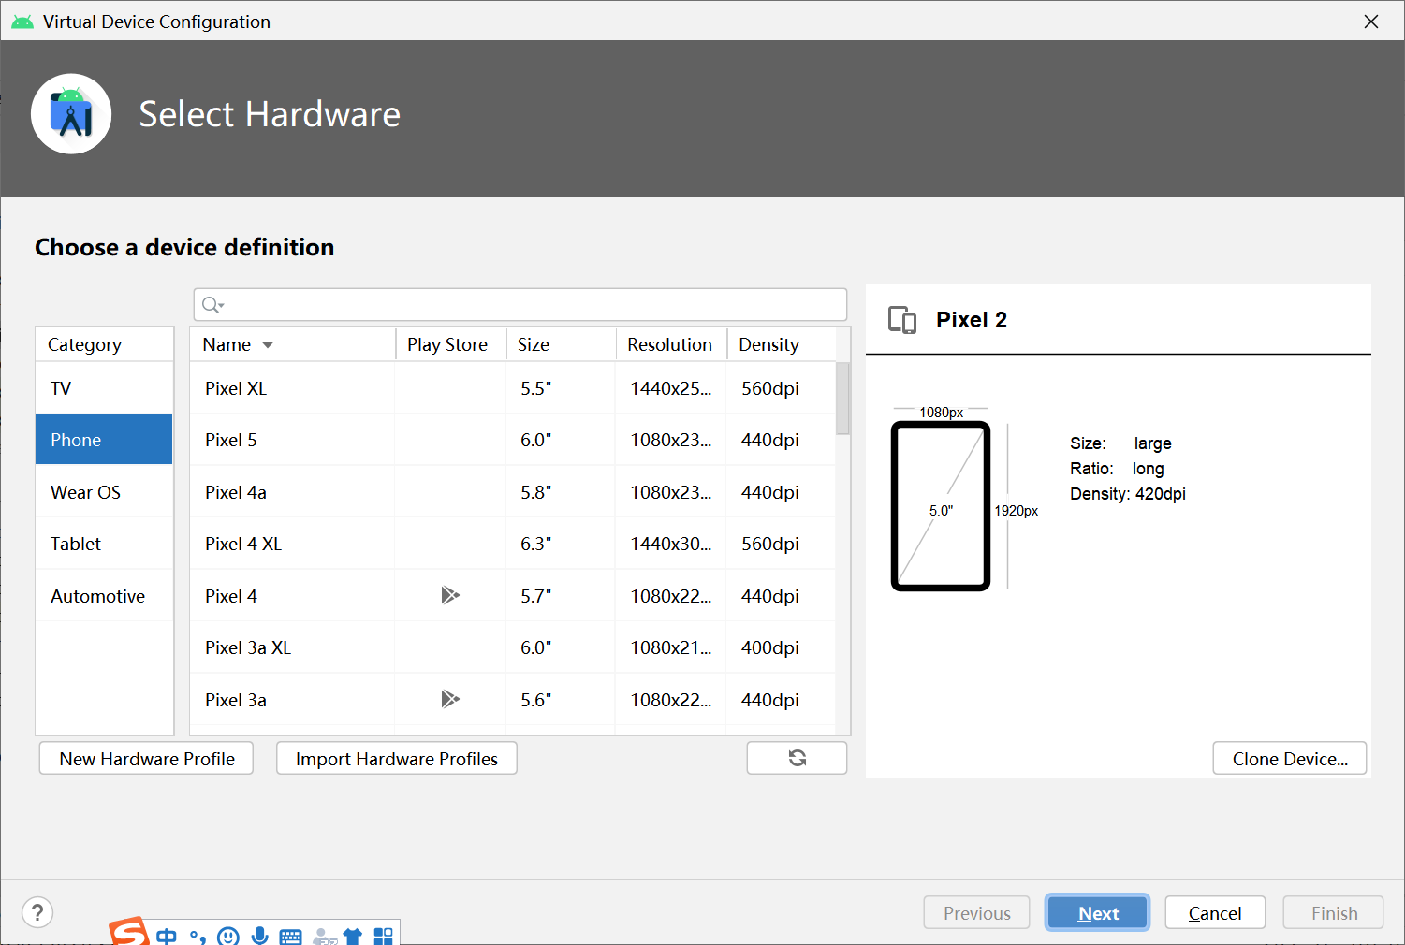Click the disabled Previous button
The image size is (1405, 945).
976,913
